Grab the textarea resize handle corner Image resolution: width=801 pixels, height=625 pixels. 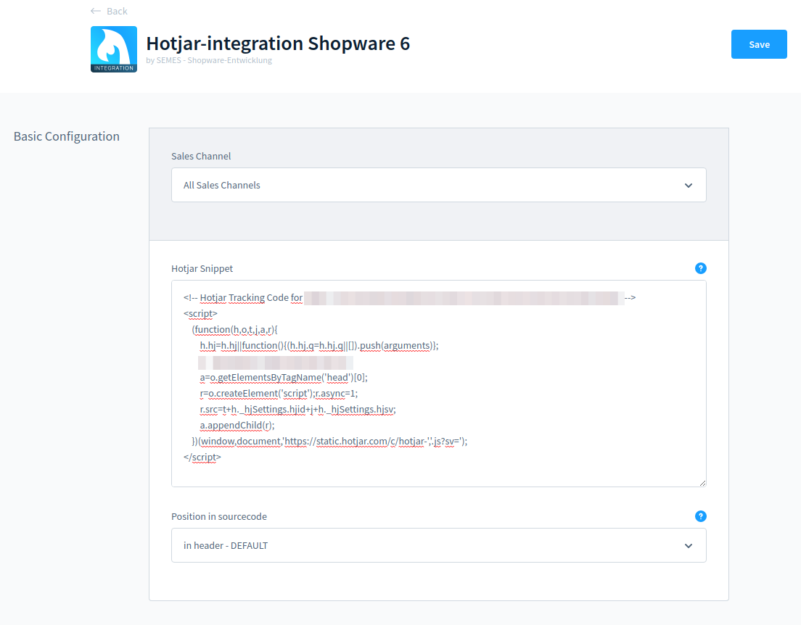[x=702, y=483]
